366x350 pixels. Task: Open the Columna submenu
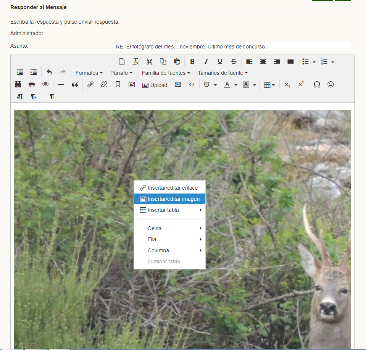(169, 250)
